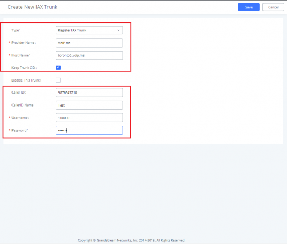Click the Username field containing 100000
Screen dimensions: 287x244
click(x=89, y=118)
